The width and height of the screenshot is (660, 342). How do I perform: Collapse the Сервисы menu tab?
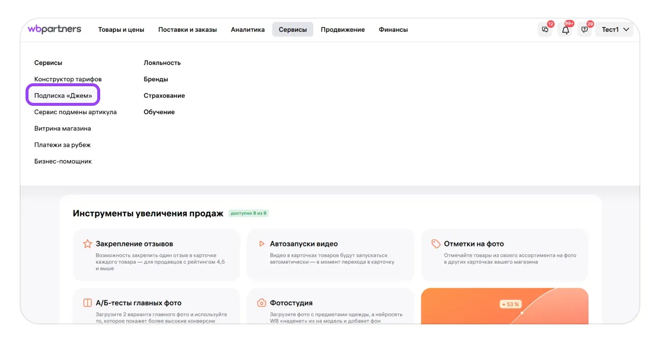pyautogui.click(x=293, y=29)
